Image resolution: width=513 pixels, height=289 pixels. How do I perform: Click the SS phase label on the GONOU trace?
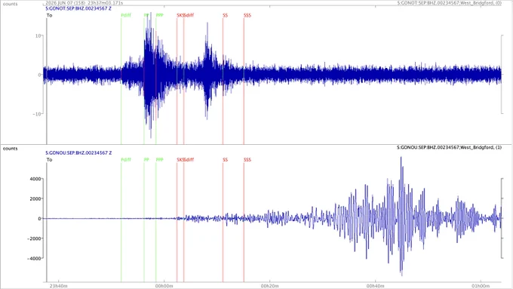(225, 160)
